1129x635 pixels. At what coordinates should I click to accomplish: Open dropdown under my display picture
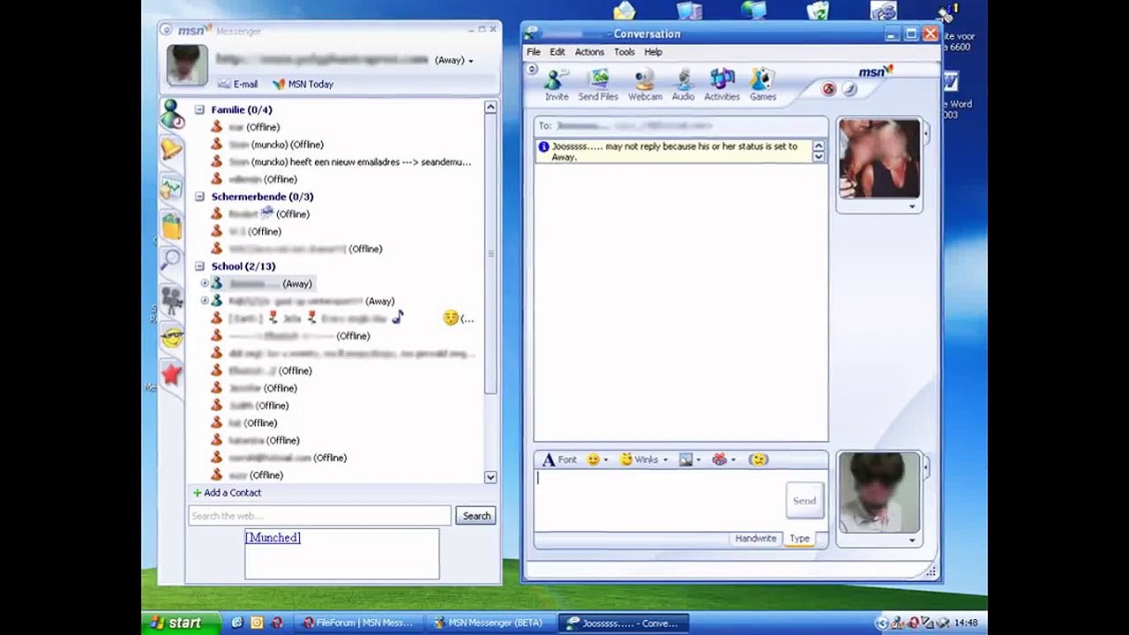coord(912,540)
